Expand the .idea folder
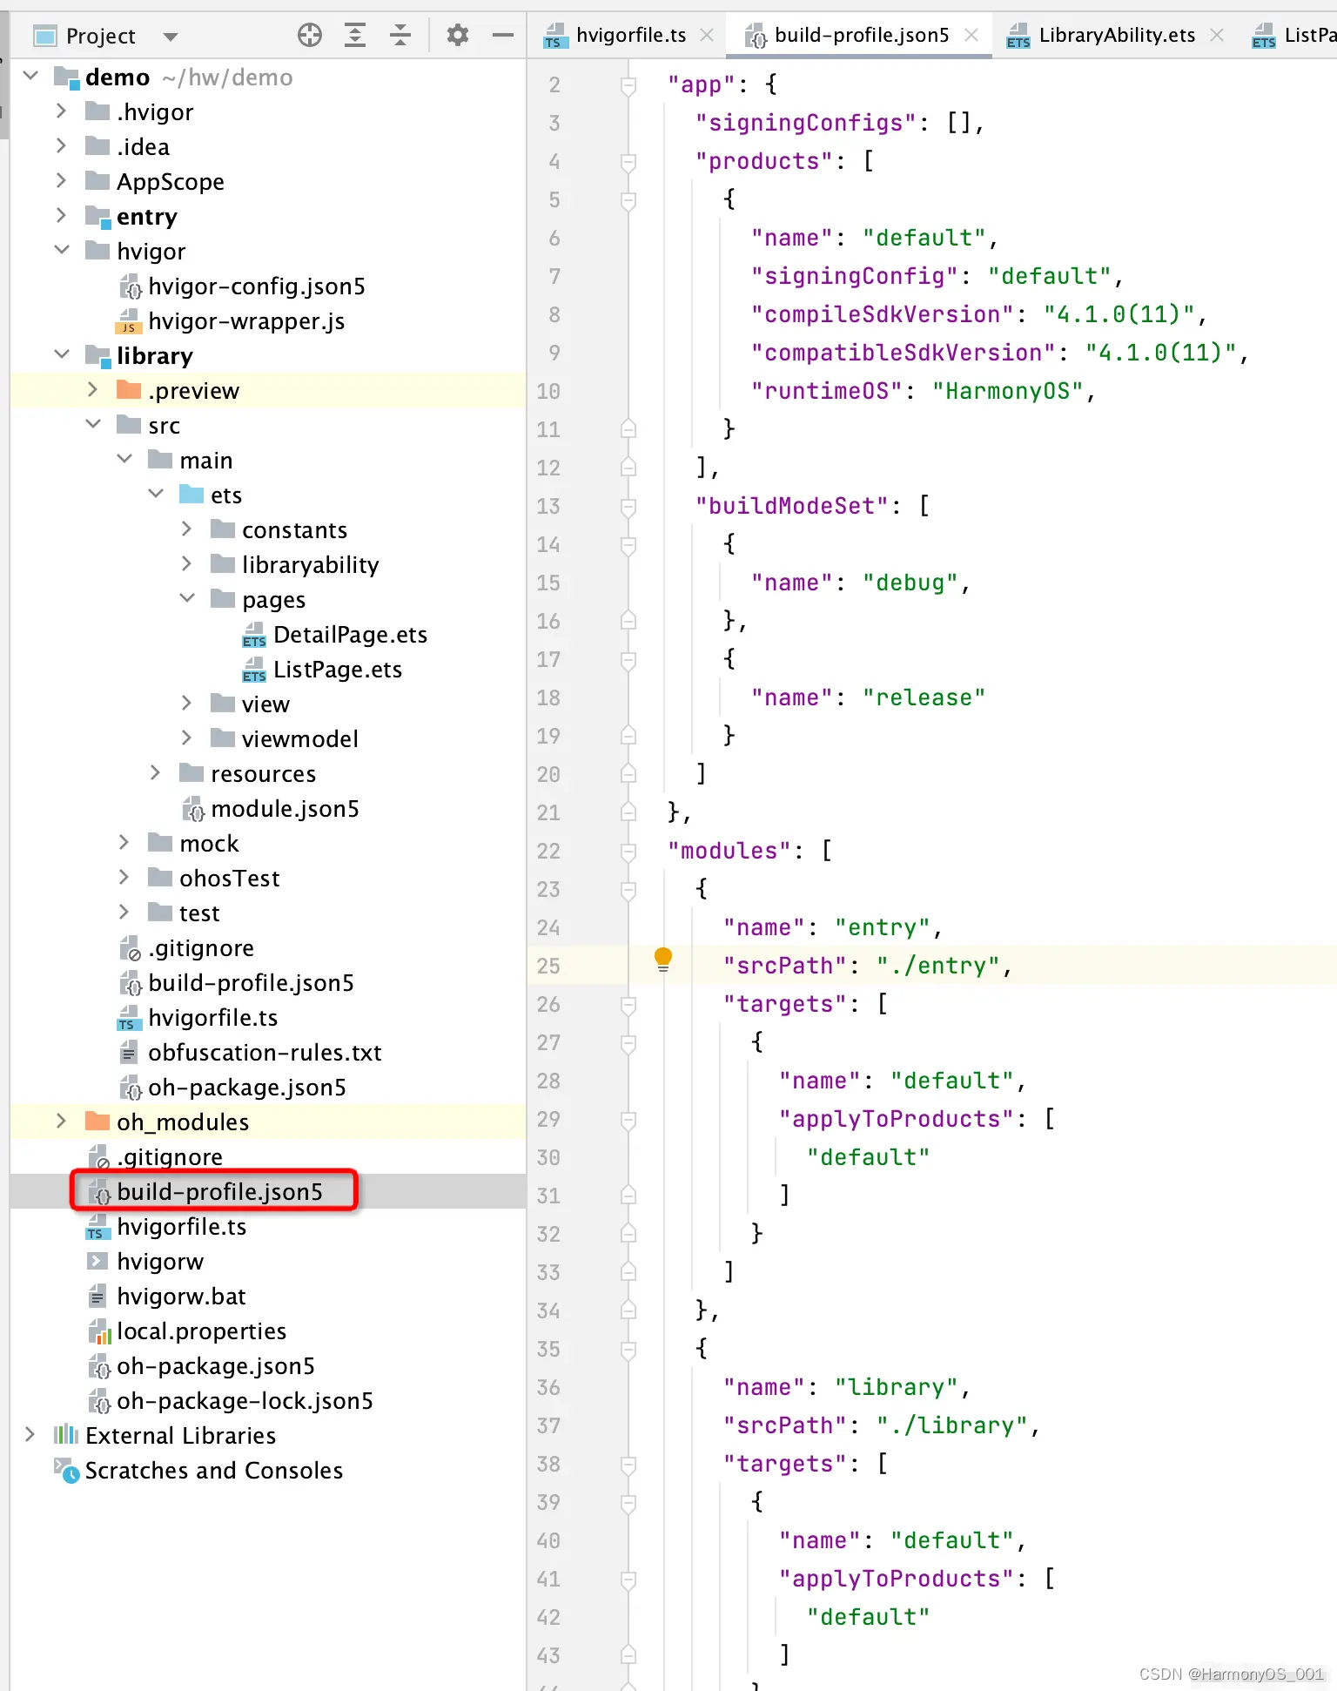This screenshot has height=1691, width=1337. tap(61, 145)
